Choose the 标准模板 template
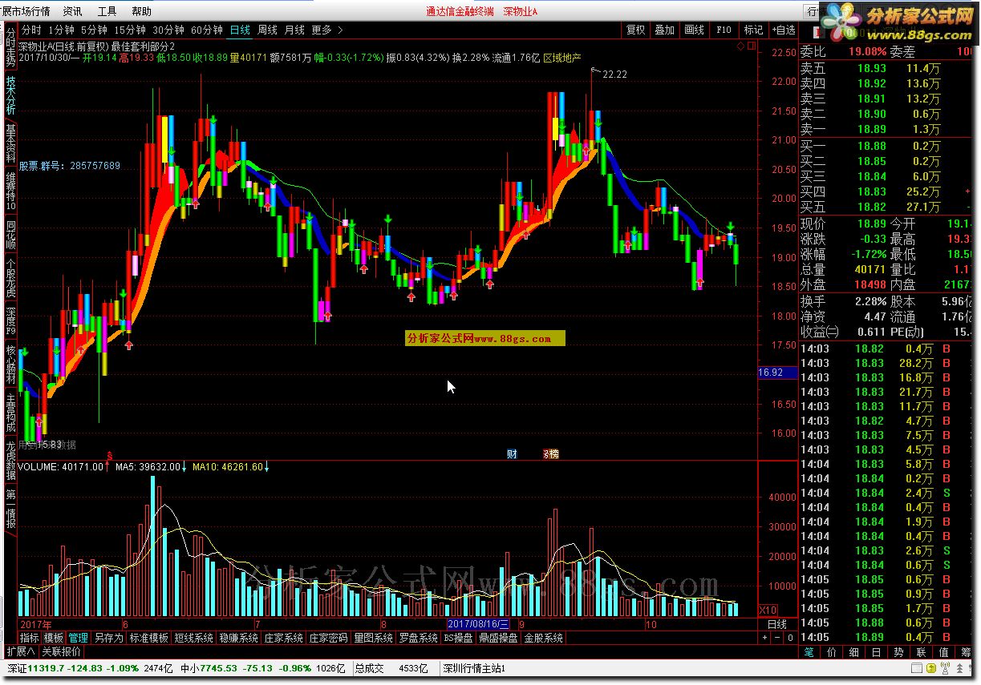The width and height of the screenshot is (981, 685). click(x=148, y=639)
